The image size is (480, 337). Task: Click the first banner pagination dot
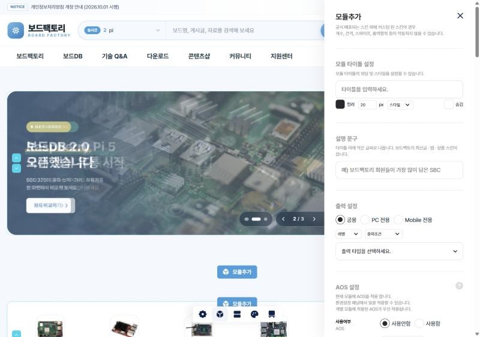(247, 219)
